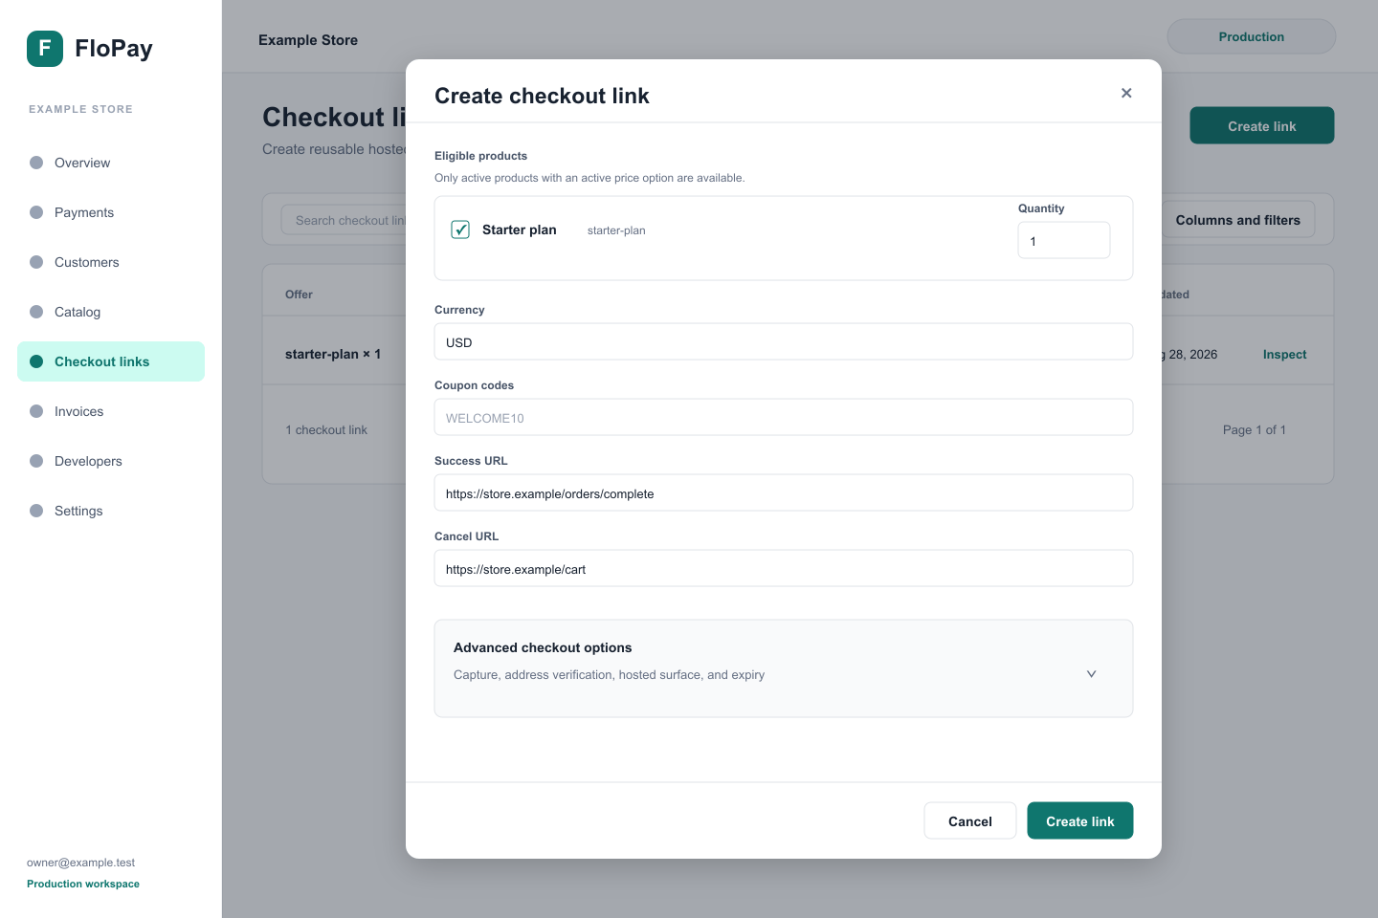Uncheck the Starter plan checkbox

[460, 229]
